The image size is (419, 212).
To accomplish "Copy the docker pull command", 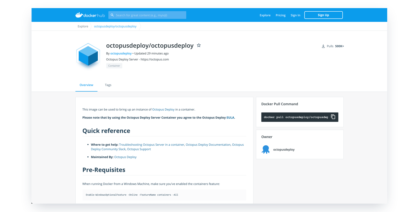I will (x=333, y=117).
